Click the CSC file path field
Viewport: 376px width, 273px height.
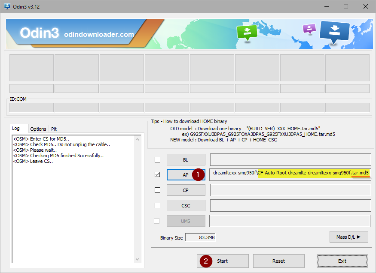pyautogui.click(x=290, y=206)
